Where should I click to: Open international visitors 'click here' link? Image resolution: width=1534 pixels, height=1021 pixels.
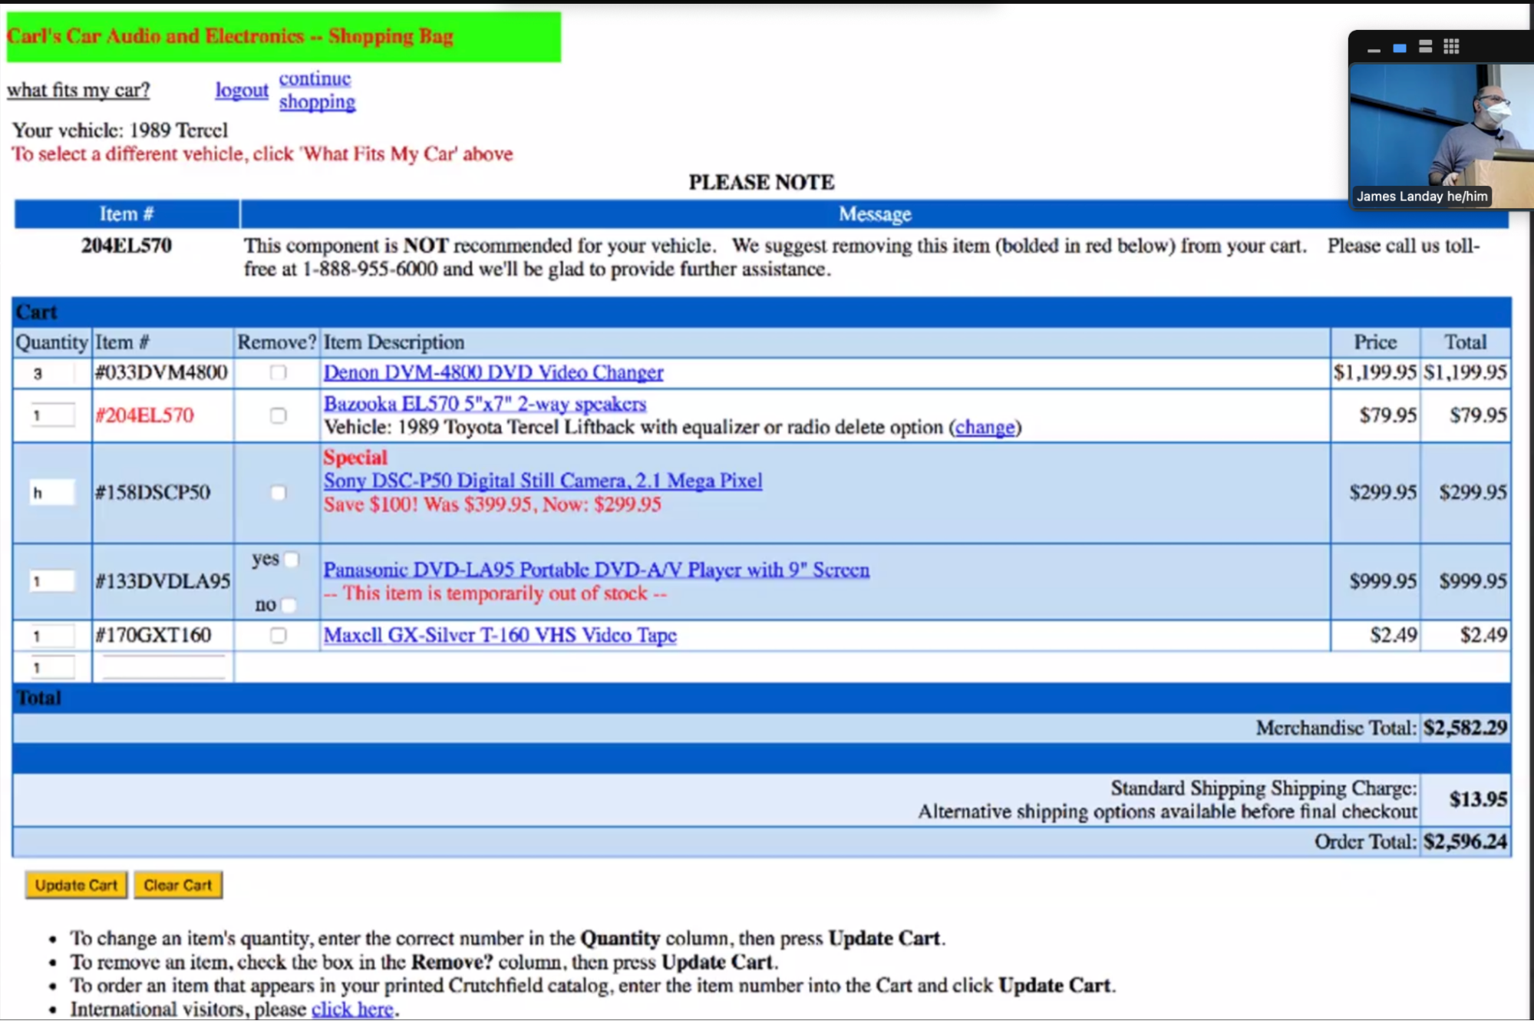(352, 1009)
